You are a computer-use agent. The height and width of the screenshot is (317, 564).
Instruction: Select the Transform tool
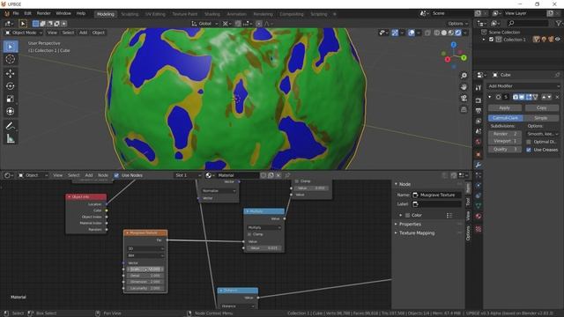[11, 112]
